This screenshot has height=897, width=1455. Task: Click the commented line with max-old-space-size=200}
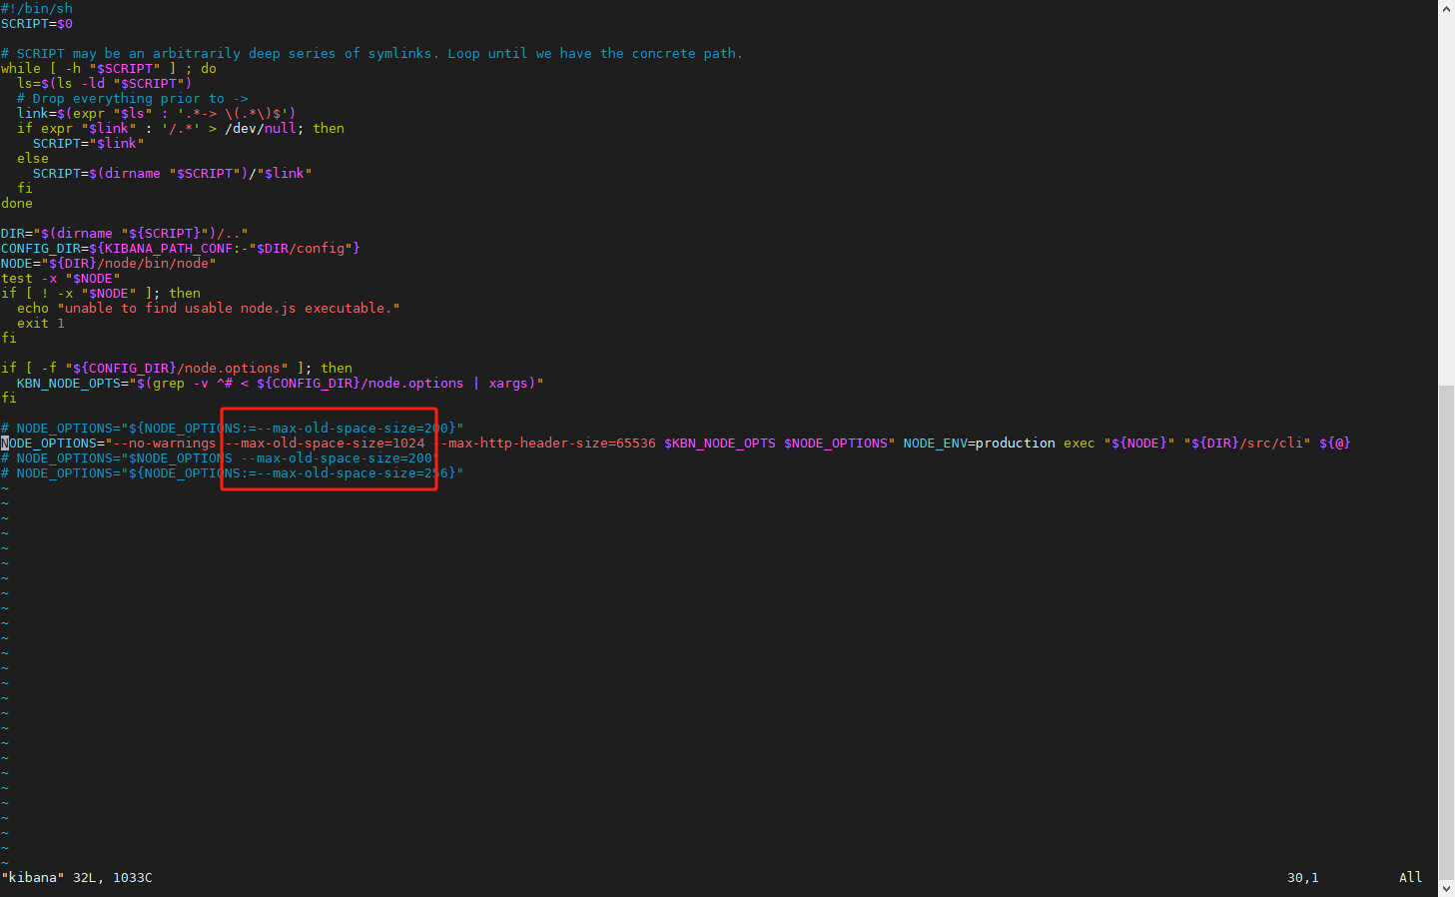coord(232,428)
